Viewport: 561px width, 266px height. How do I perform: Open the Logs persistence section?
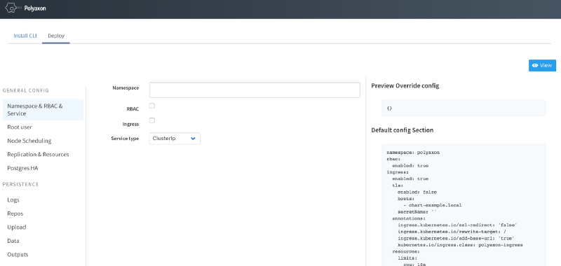point(13,200)
